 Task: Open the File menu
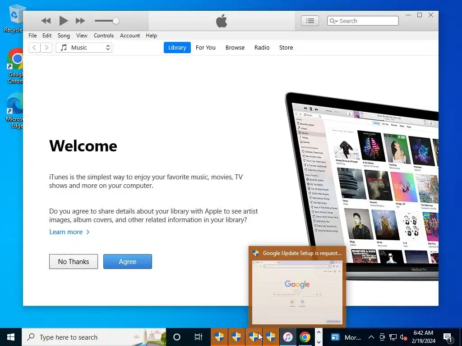[32, 35]
